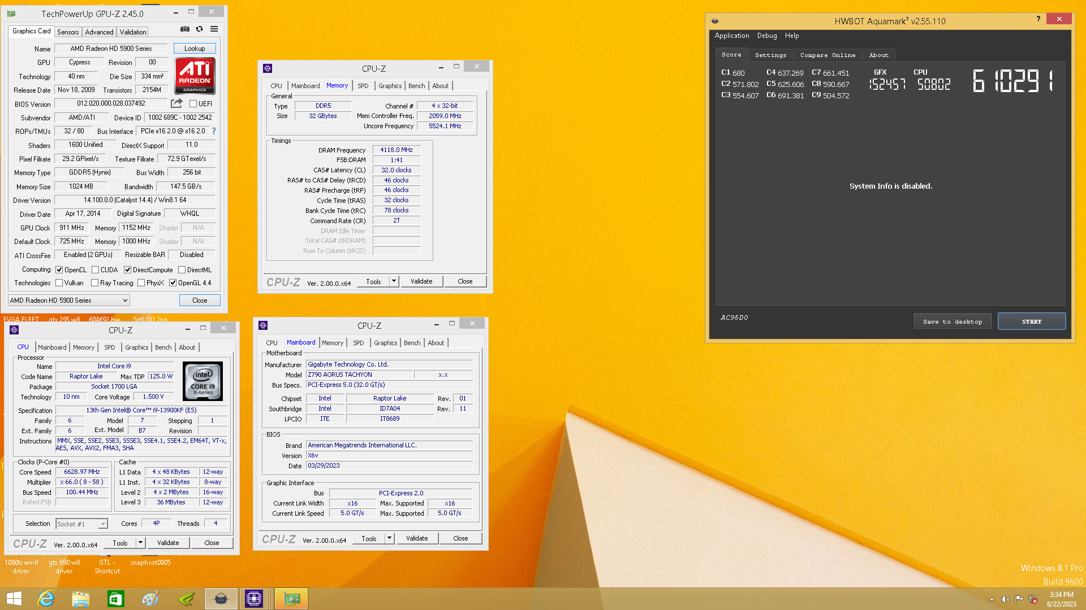The image size is (1086, 610).
Task: Open Windows Start button
Action: [x=14, y=599]
